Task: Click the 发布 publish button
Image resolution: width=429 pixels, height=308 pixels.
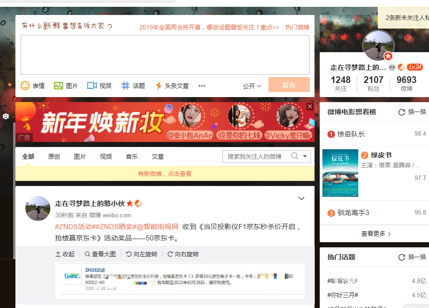Action: (289, 85)
